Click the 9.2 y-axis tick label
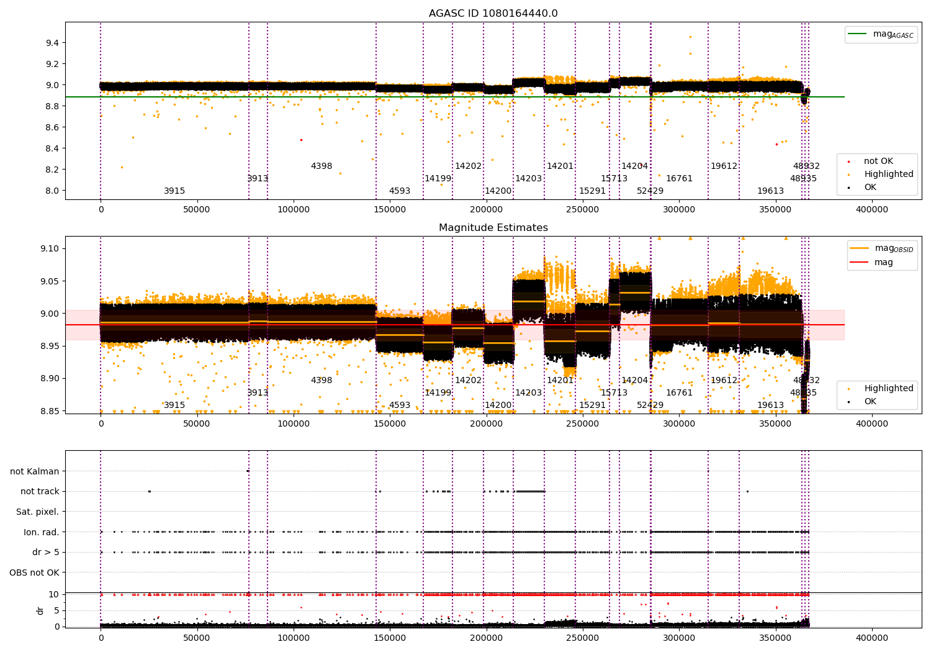This screenshot has width=931, height=652. point(52,64)
